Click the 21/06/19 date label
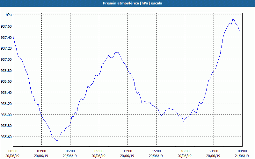The height and width of the screenshot is (159, 255). (242, 156)
